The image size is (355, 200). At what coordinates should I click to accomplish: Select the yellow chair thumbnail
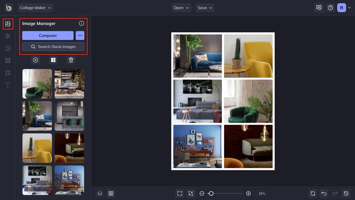click(37, 148)
